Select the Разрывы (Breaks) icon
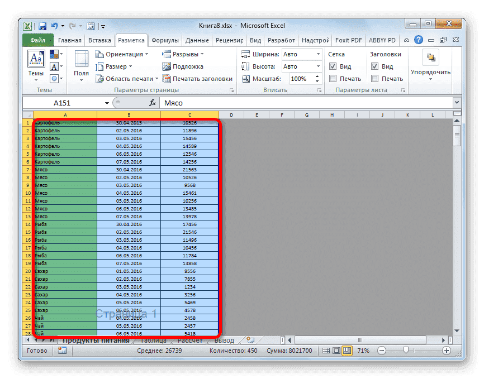Viewport: 484px width, 379px height. [167, 54]
